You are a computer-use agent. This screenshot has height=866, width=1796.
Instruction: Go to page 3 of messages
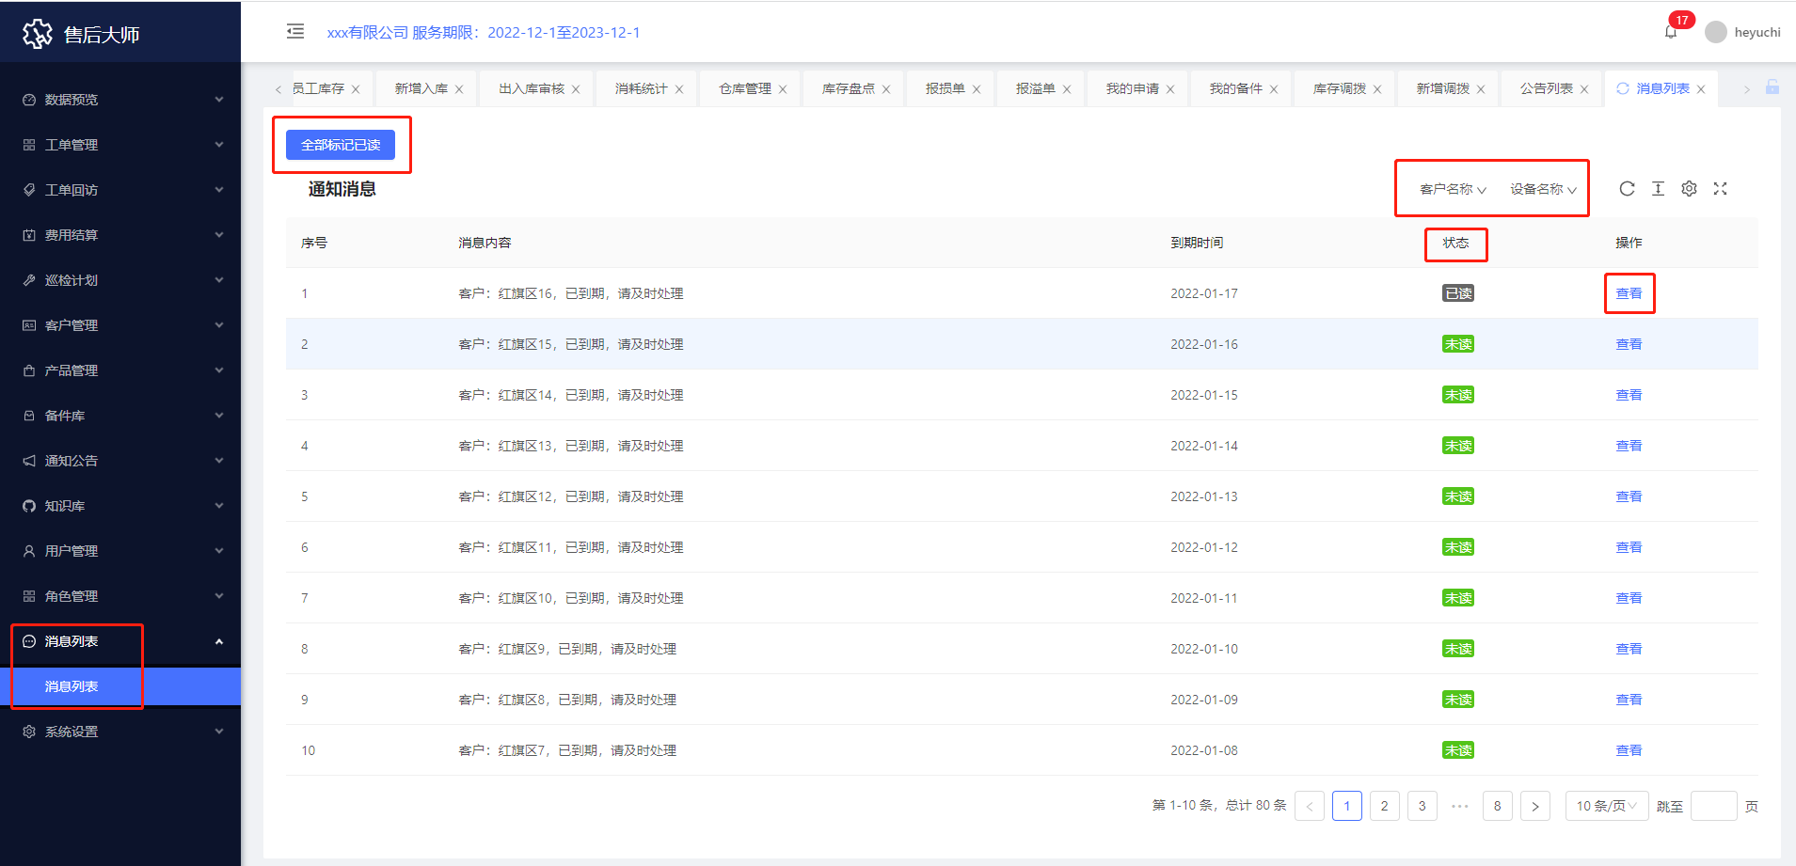(x=1422, y=806)
